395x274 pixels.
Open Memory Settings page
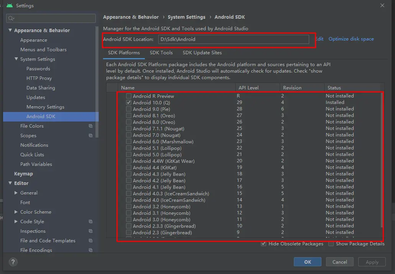point(45,107)
